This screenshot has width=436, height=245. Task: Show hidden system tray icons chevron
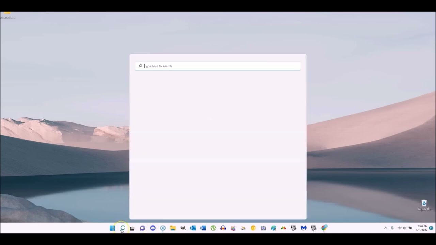click(386, 228)
